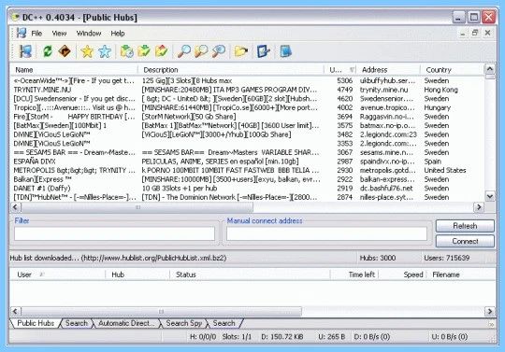This screenshot has height=352, width=505.
Task: Open Favorite Hubs yellow star icon
Action: 87,51
